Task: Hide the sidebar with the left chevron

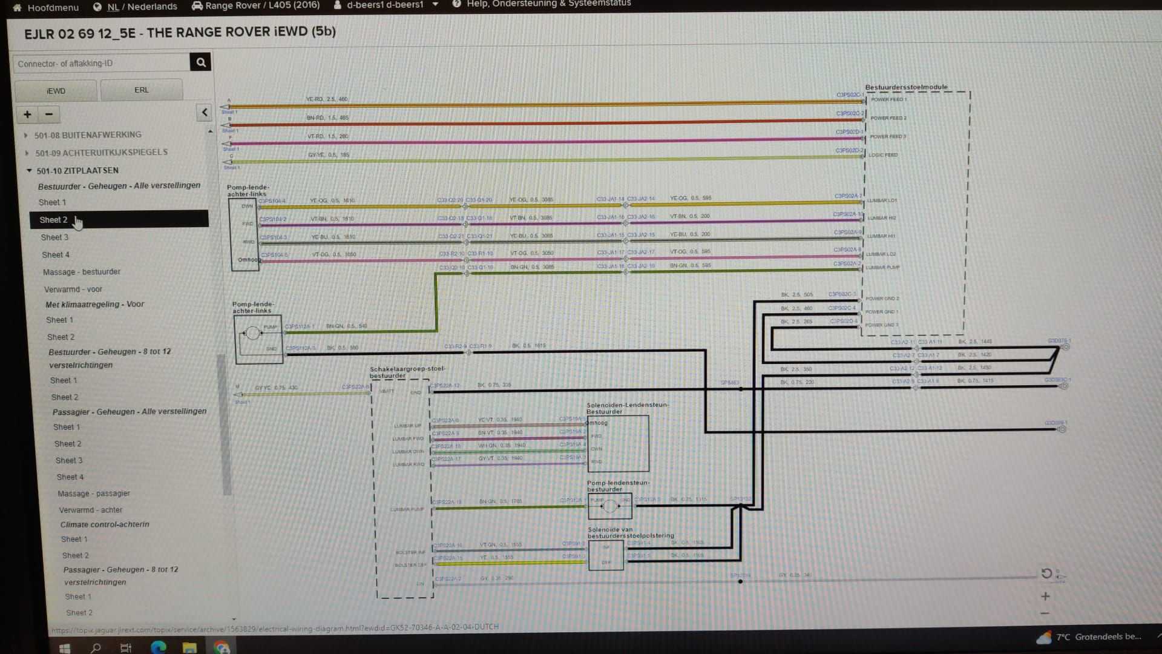Action: [204, 113]
